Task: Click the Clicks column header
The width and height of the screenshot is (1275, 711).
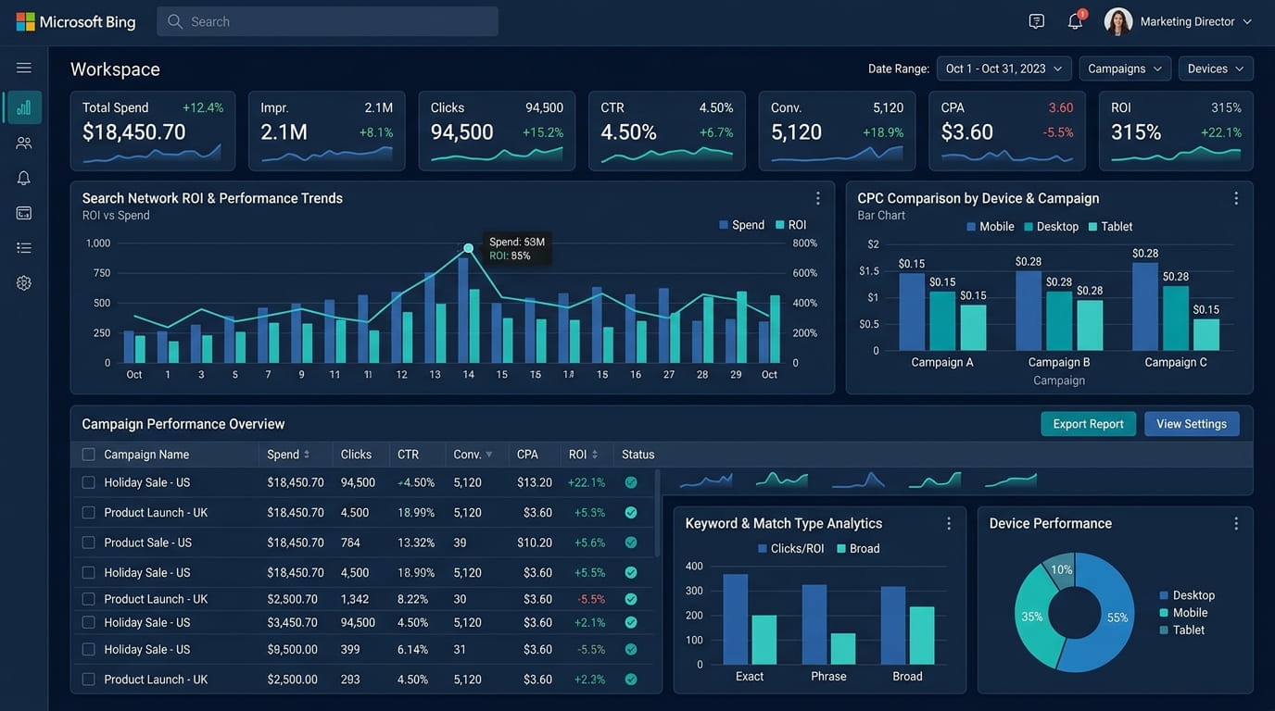Action: click(356, 455)
